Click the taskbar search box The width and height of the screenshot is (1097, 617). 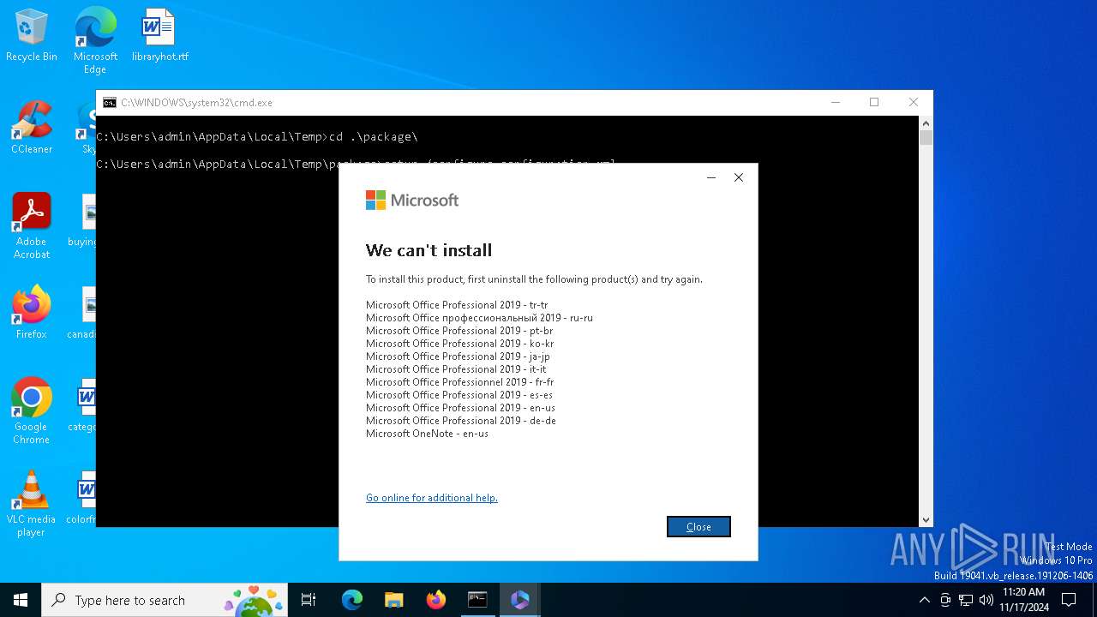165,600
